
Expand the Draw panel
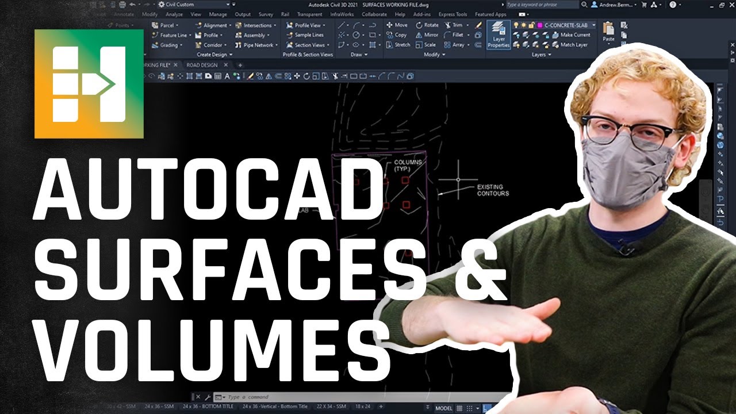tap(358, 55)
